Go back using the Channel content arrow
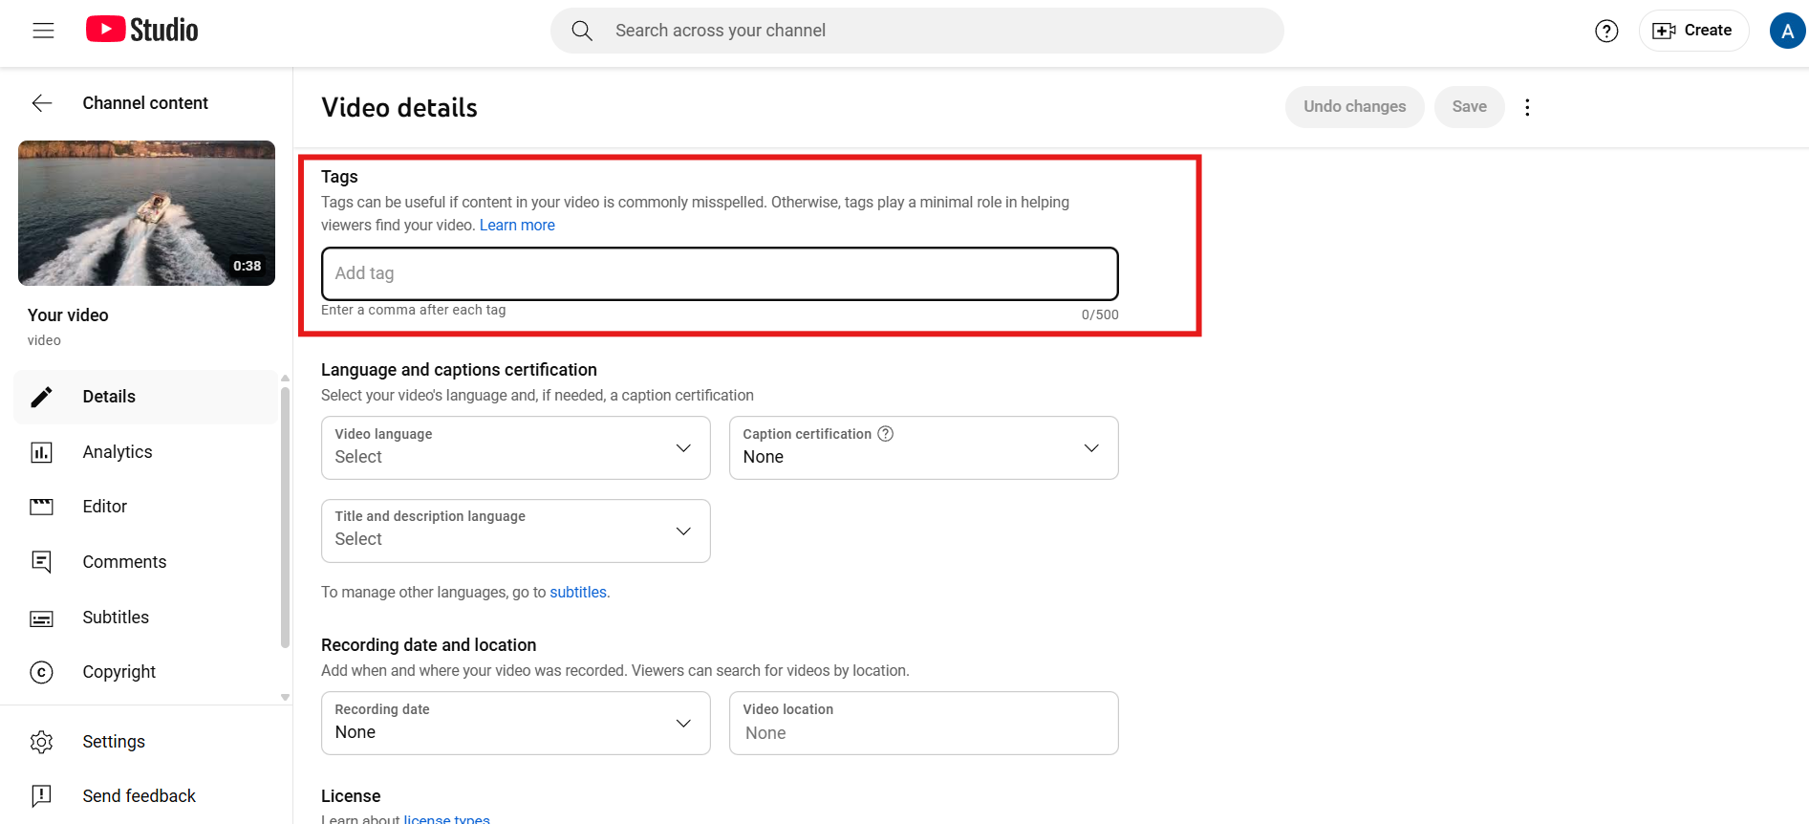The height and width of the screenshot is (824, 1809). pos(42,103)
